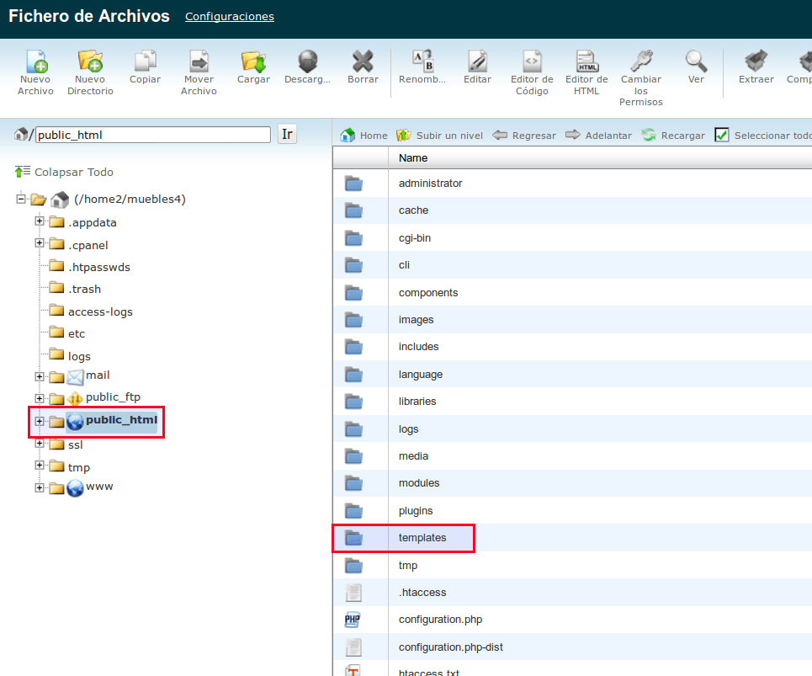Select tmp in the file list

coord(407,566)
